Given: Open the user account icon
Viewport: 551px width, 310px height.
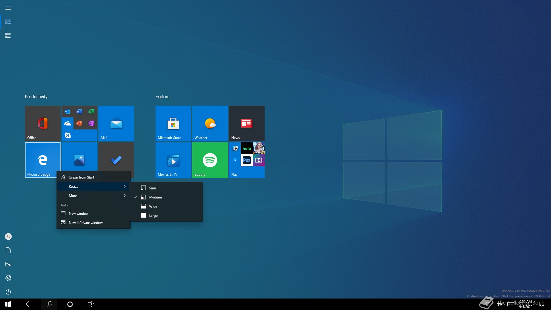Looking at the screenshot, I should pos(8,237).
